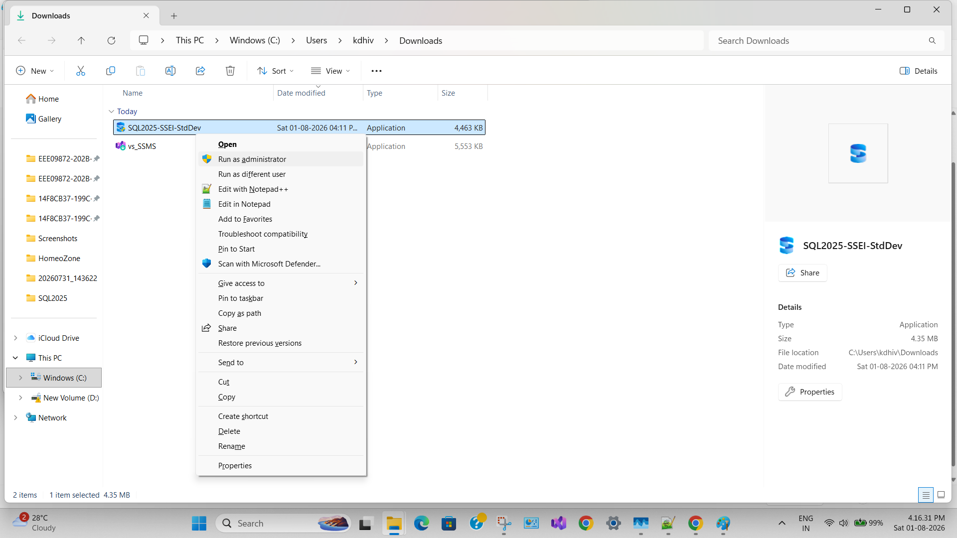This screenshot has width=957, height=538.
Task: Show hidden tray icons chevron
Action: coord(782,523)
